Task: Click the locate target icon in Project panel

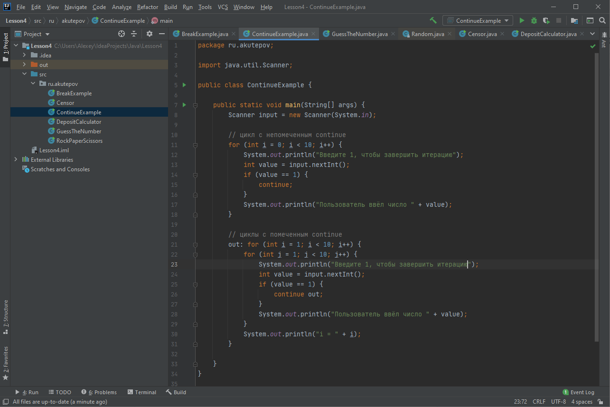Action: click(x=122, y=34)
